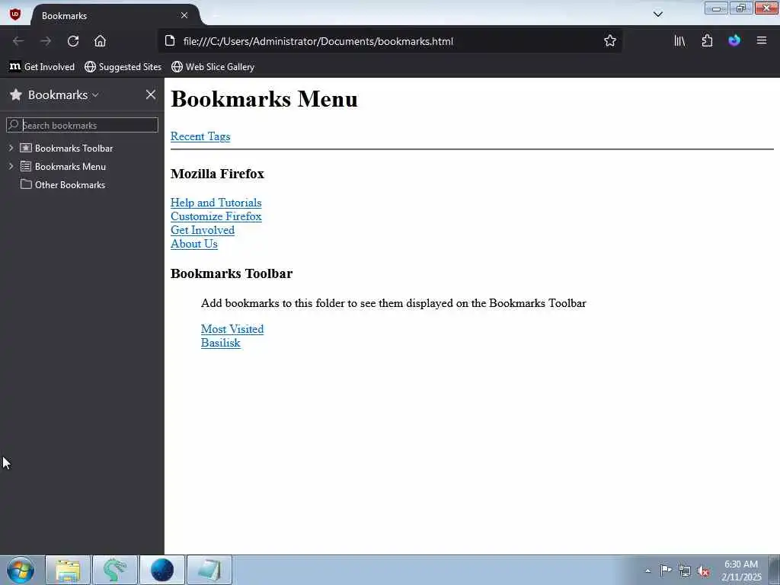Image resolution: width=780 pixels, height=585 pixels.
Task: Click the address bar URL
Action: 318,41
